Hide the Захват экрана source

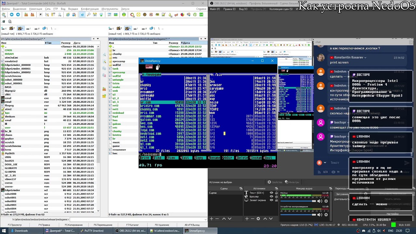pyautogui.click(x=271, y=200)
